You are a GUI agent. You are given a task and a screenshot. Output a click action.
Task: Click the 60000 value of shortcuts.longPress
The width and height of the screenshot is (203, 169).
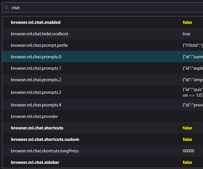tap(189, 151)
